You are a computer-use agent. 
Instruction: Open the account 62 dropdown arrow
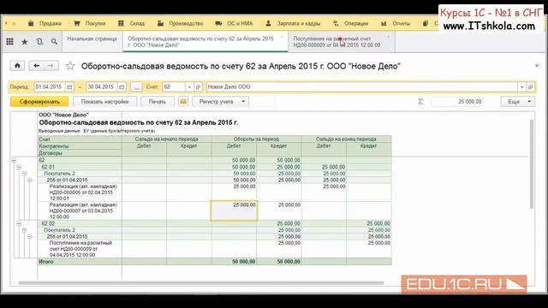[x=189, y=87]
